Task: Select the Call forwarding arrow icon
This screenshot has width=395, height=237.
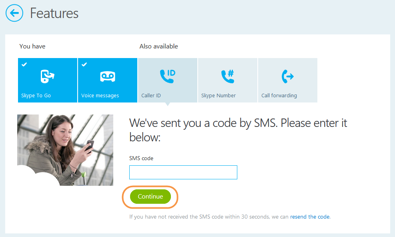Action: point(287,76)
